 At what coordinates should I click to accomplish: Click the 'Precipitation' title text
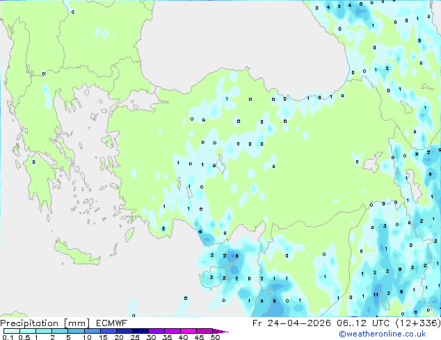click(29, 323)
